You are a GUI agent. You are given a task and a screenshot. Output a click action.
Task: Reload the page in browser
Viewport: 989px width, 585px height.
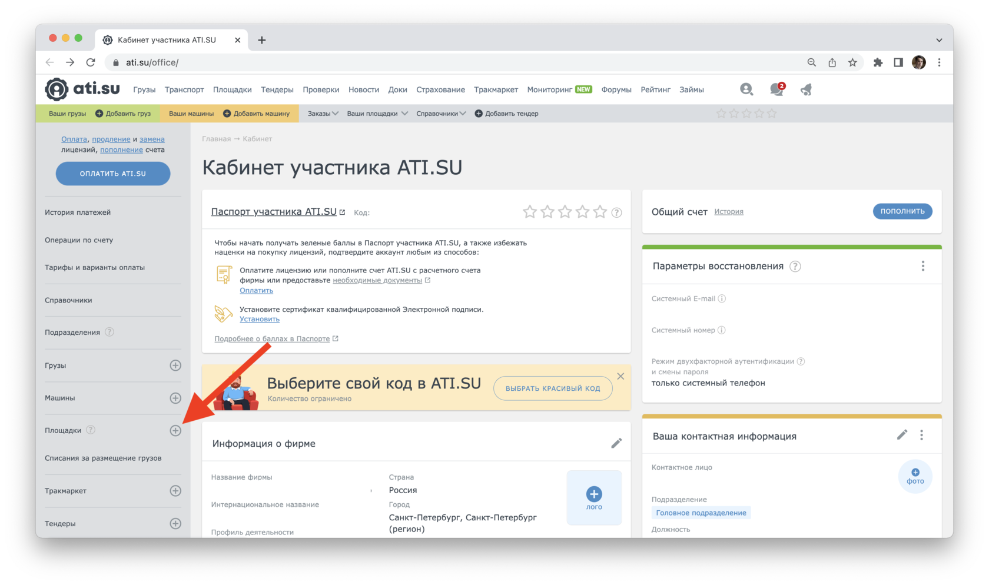91,62
